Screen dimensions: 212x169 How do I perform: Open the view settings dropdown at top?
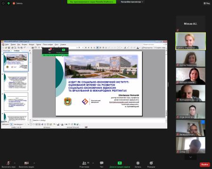[x=132, y=2]
